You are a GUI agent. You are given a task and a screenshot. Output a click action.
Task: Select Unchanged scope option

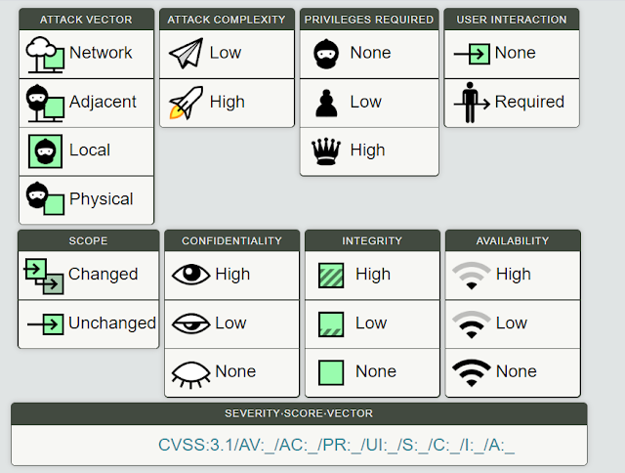[x=110, y=323]
